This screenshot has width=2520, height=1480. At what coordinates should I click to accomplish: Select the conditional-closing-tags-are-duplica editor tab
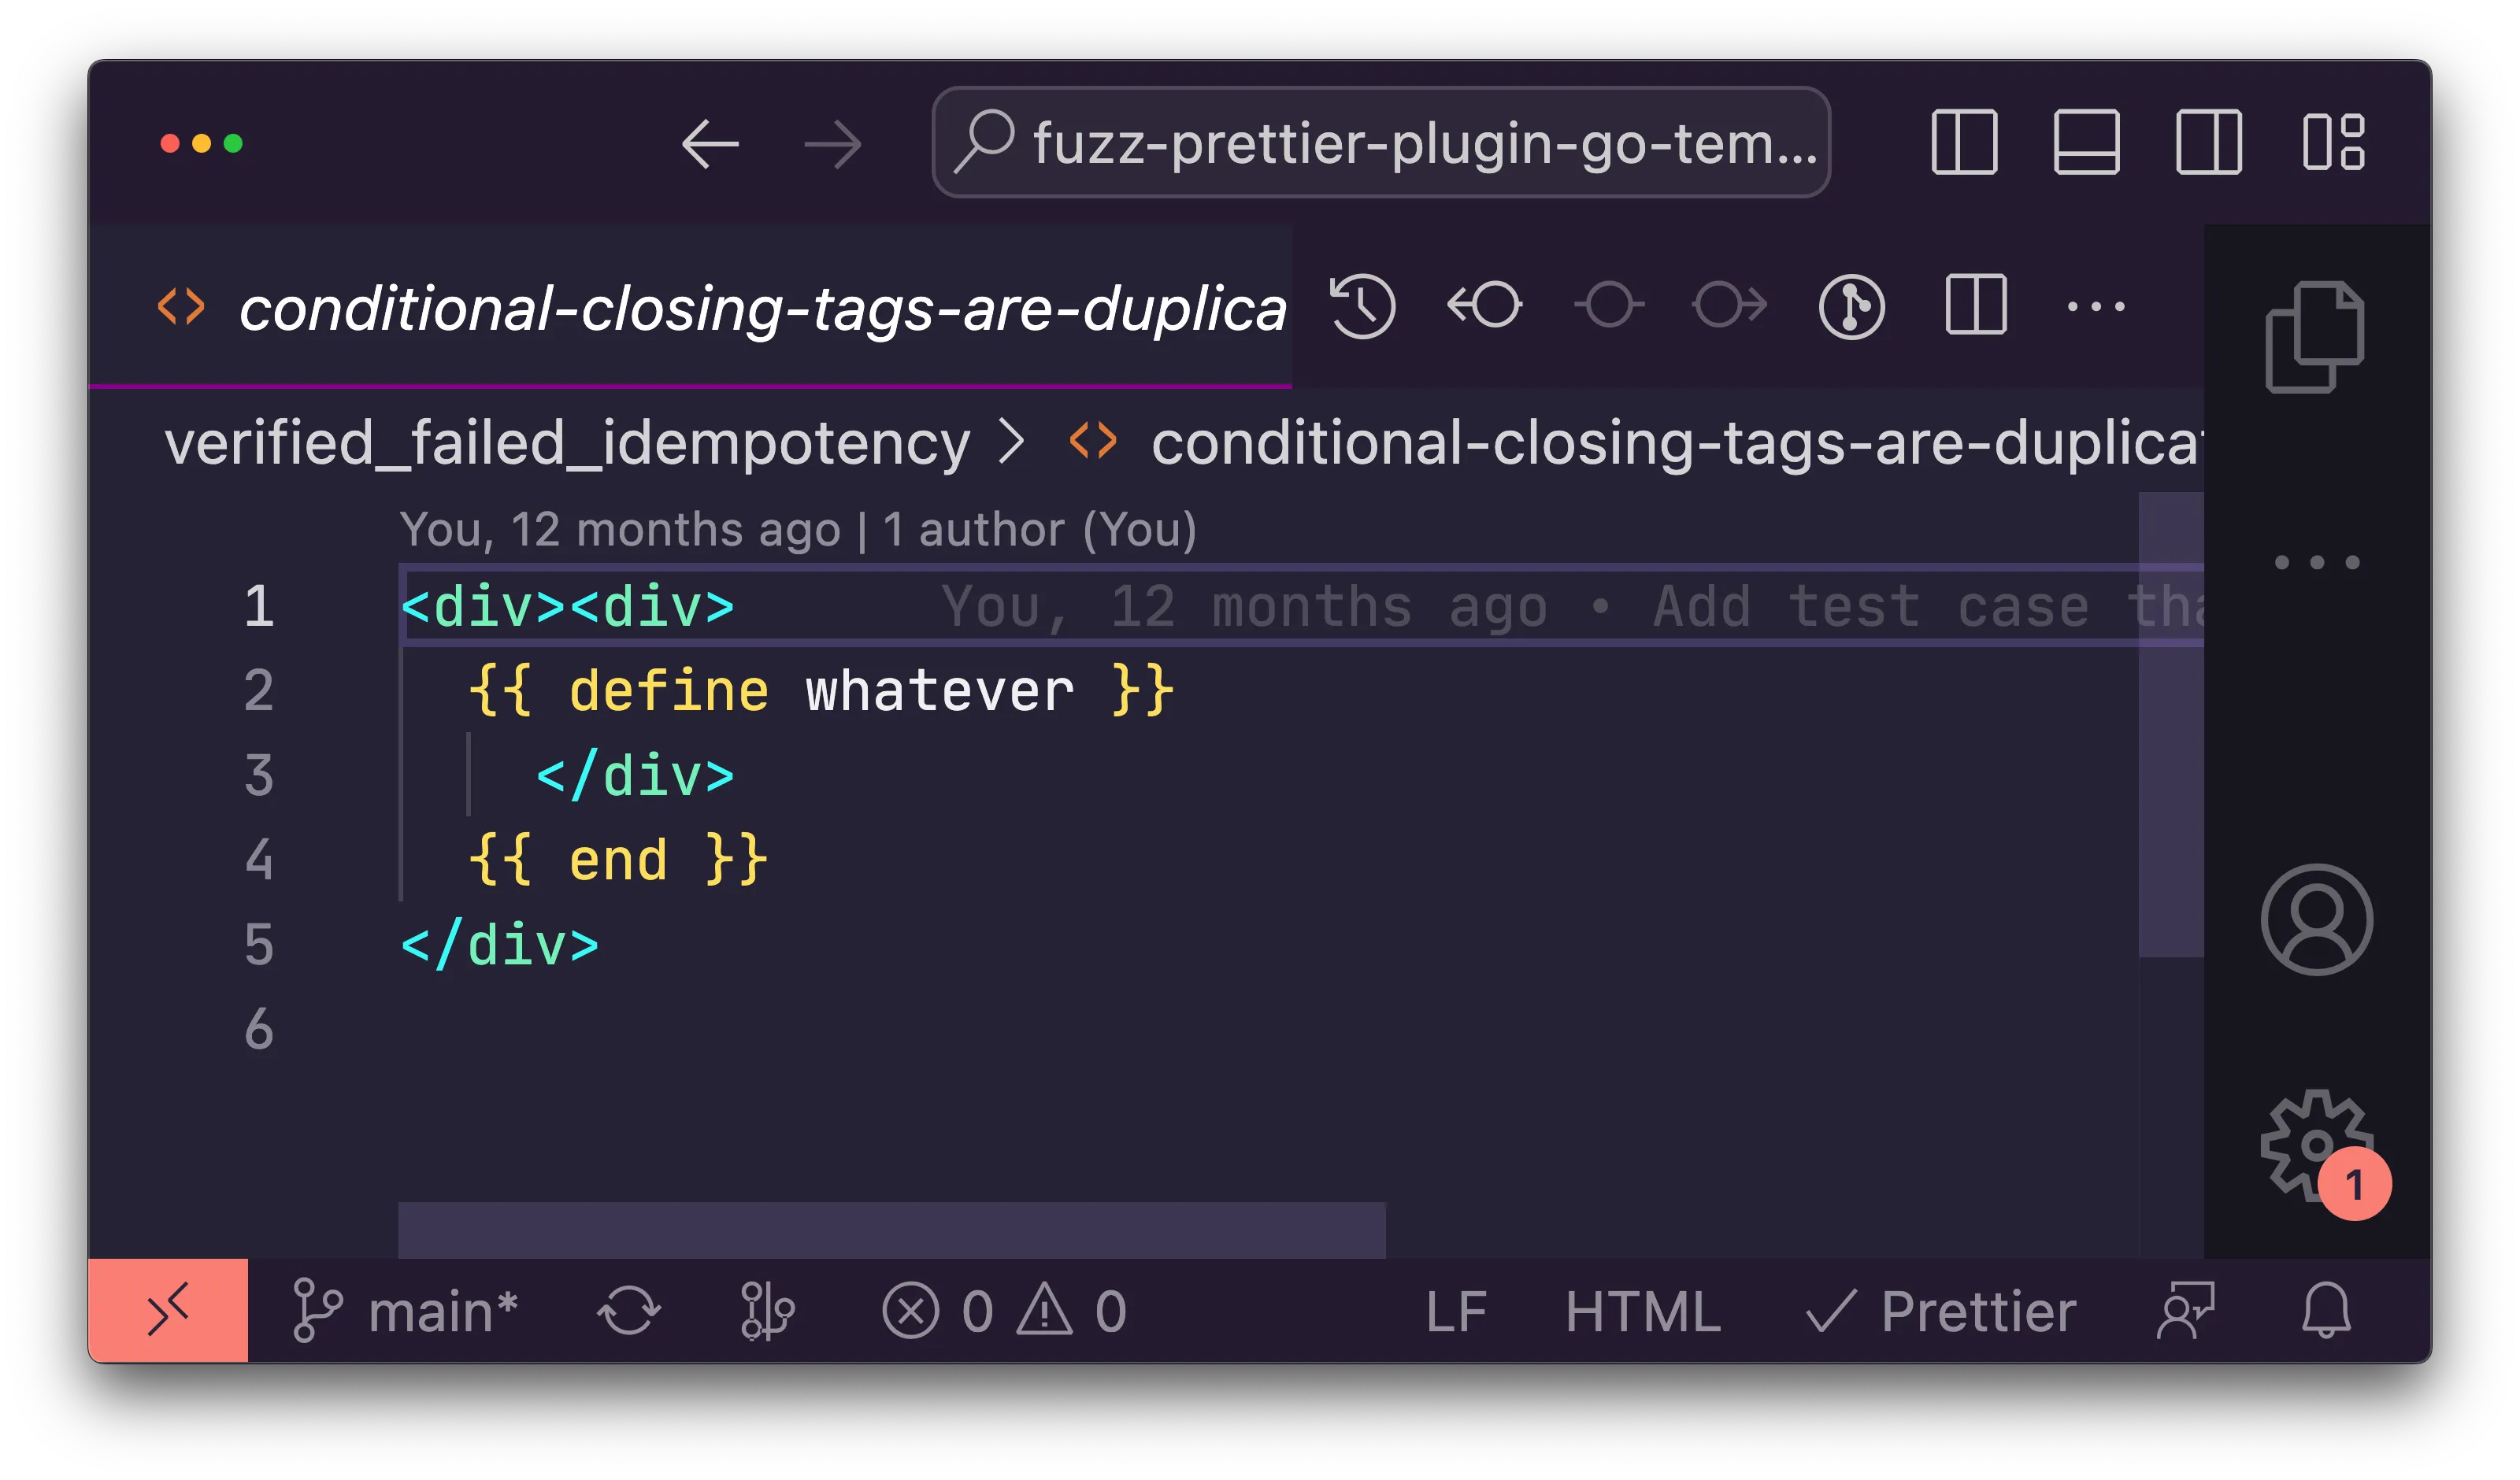(760, 308)
